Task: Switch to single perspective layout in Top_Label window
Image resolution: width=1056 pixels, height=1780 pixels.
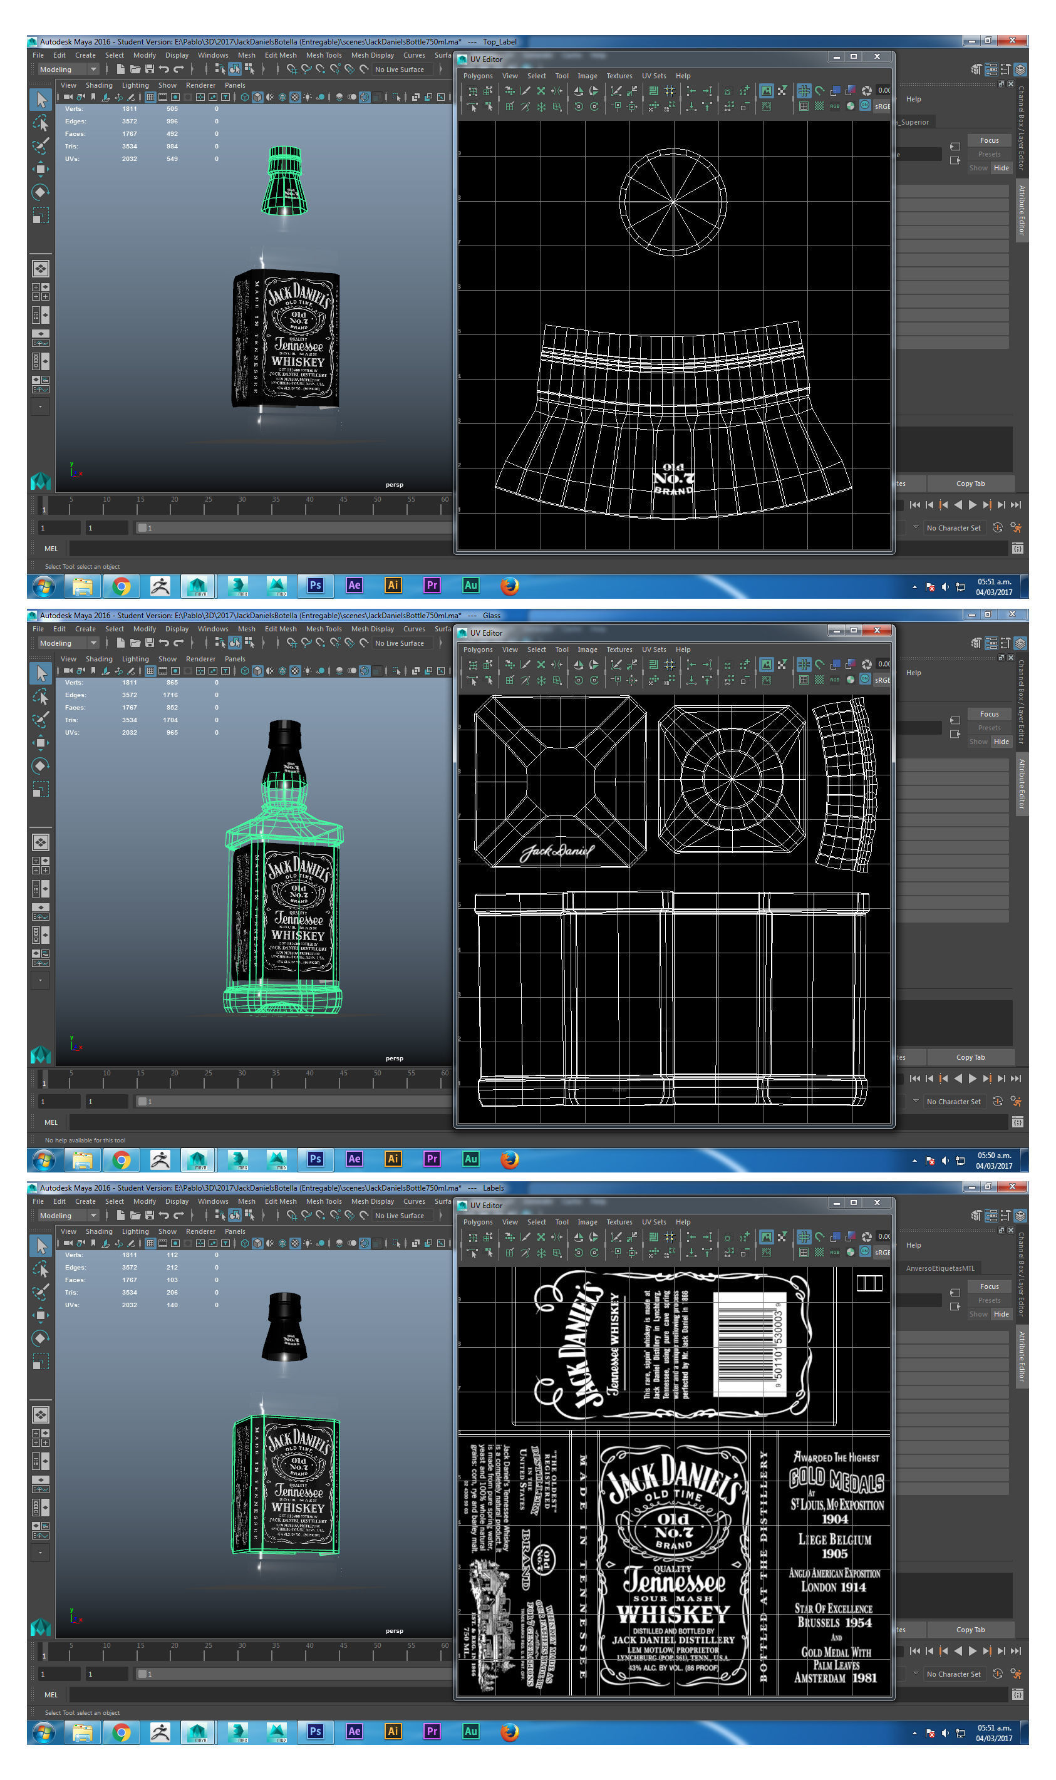Action: tap(41, 268)
